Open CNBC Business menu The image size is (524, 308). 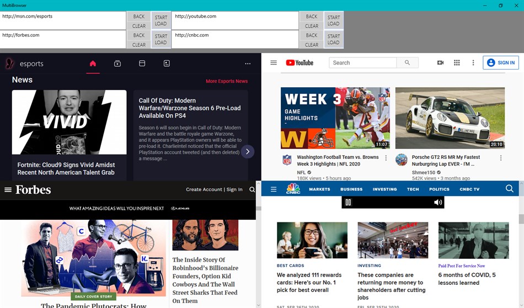tap(351, 189)
